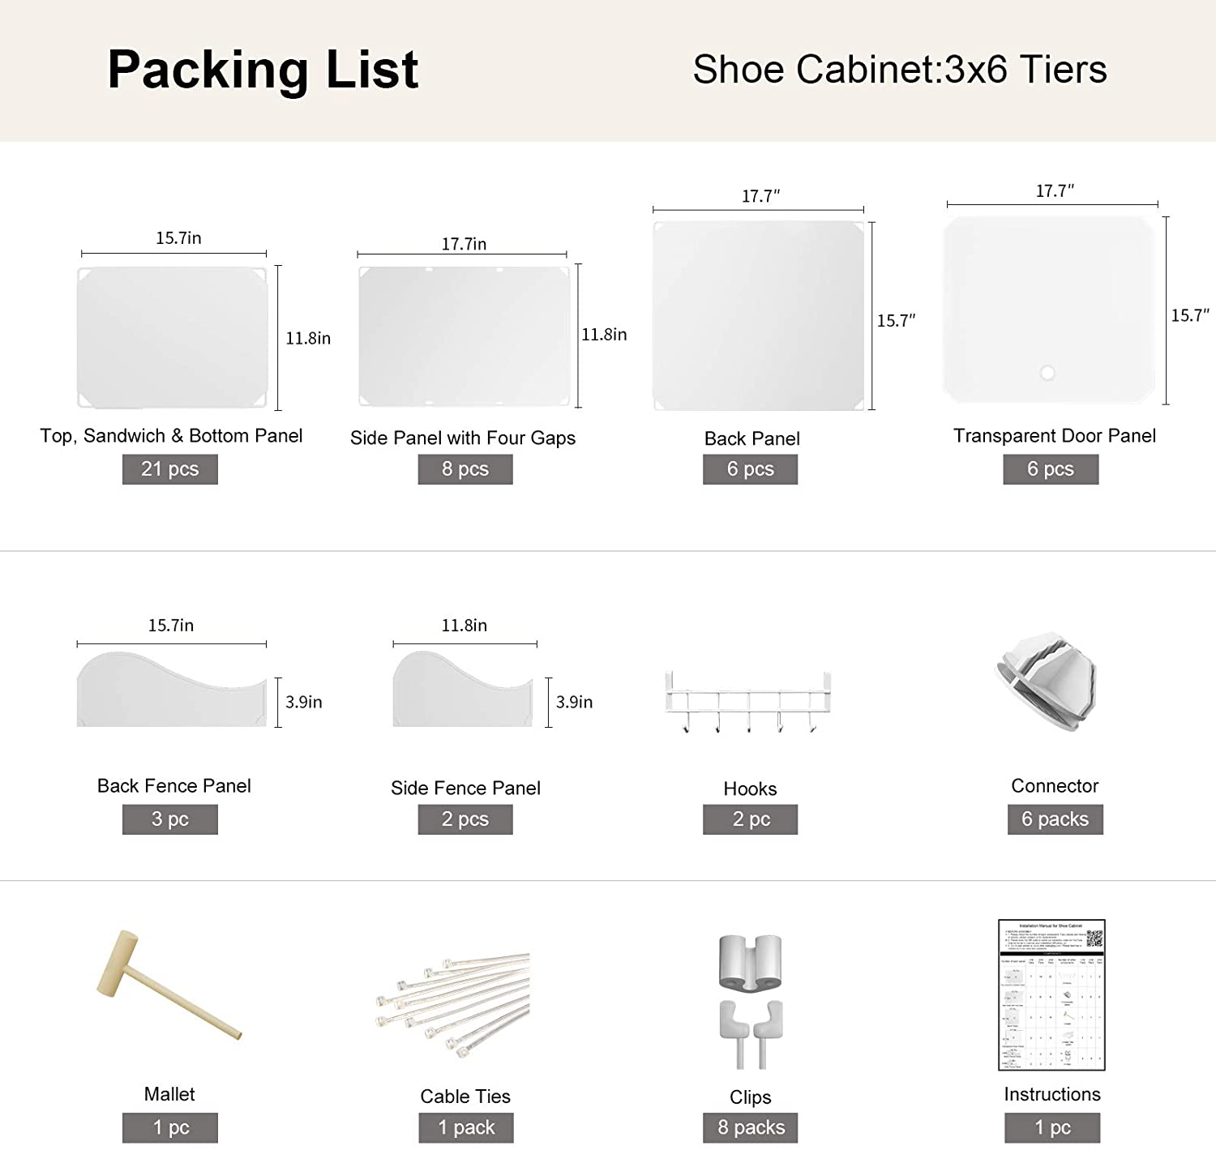Click the Side Fence Panel image

click(463, 689)
